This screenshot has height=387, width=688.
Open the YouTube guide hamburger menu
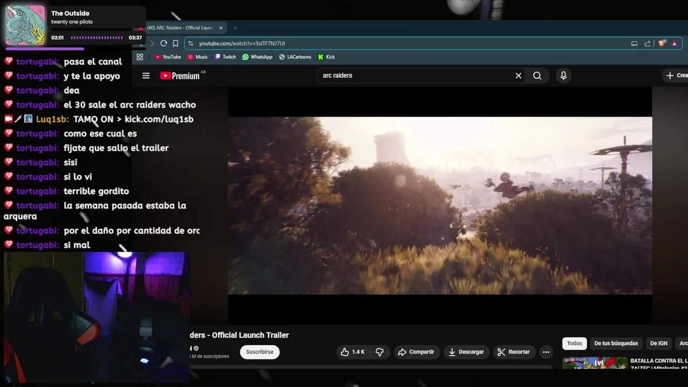click(146, 76)
